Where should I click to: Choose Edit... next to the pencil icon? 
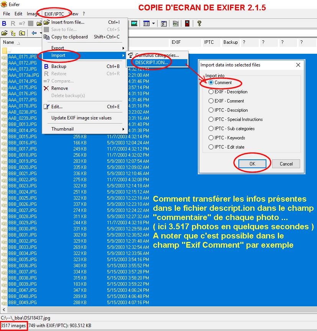click(57, 107)
